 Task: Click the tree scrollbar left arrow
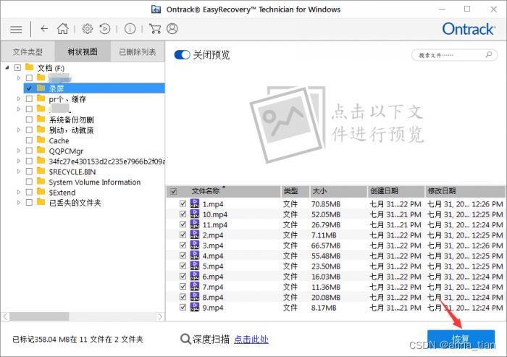[x=5, y=316]
